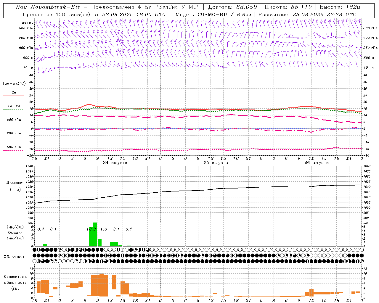Click the 1.8 precipitation total
Image resolution: width=379 pixels, height=303 pixels.
104,229
